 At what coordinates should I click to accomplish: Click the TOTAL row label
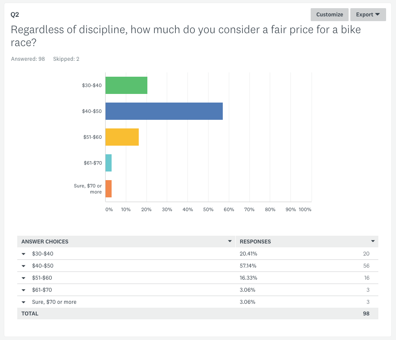30,314
